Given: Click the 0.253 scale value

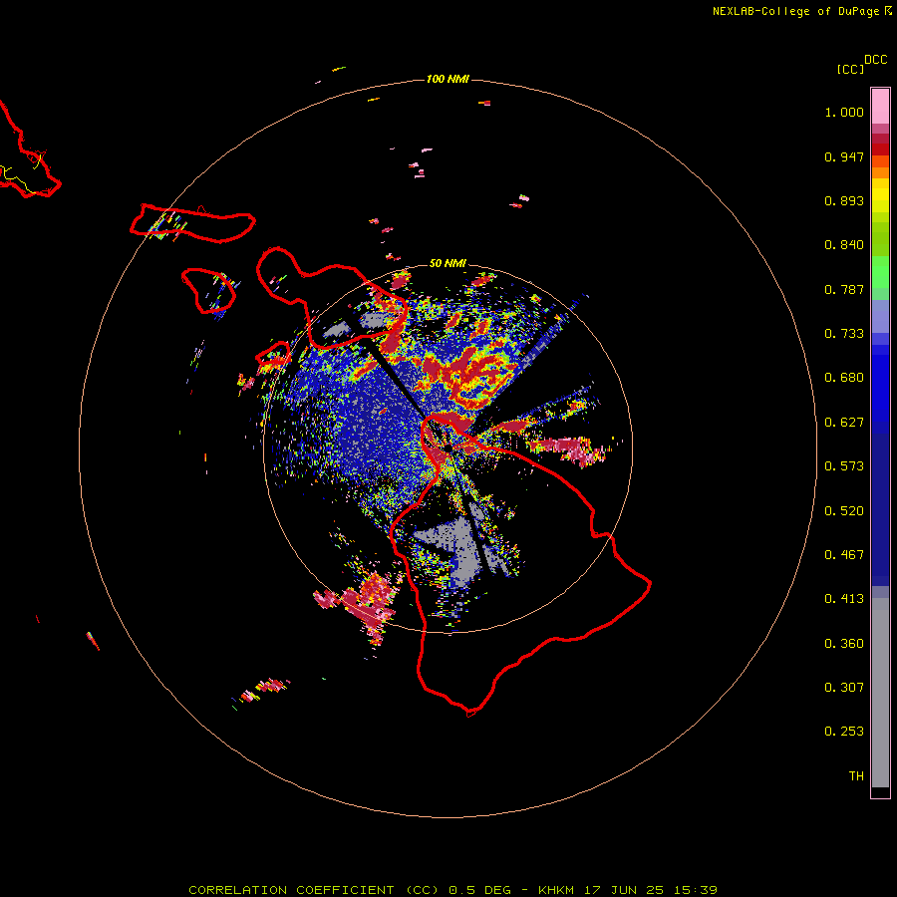Looking at the screenshot, I should click(x=844, y=732).
